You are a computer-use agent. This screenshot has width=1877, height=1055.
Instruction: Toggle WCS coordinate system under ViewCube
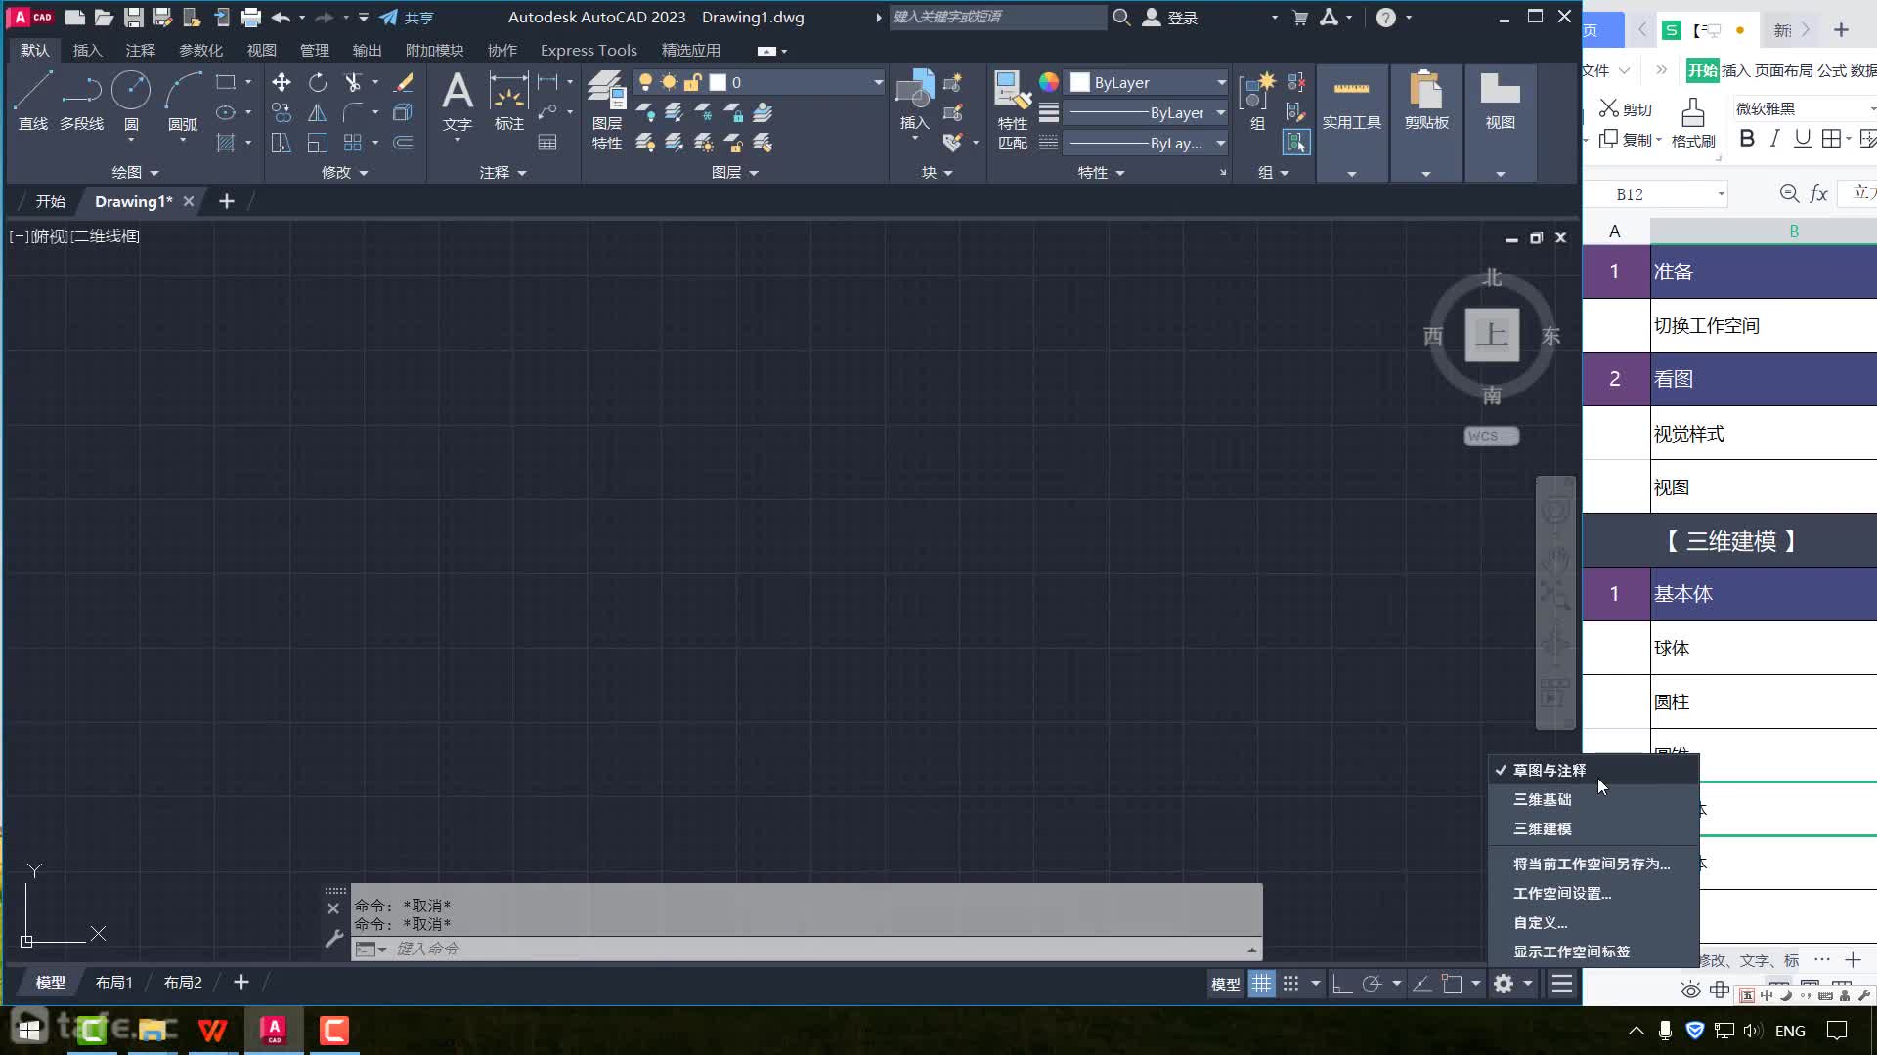(x=1491, y=436)
